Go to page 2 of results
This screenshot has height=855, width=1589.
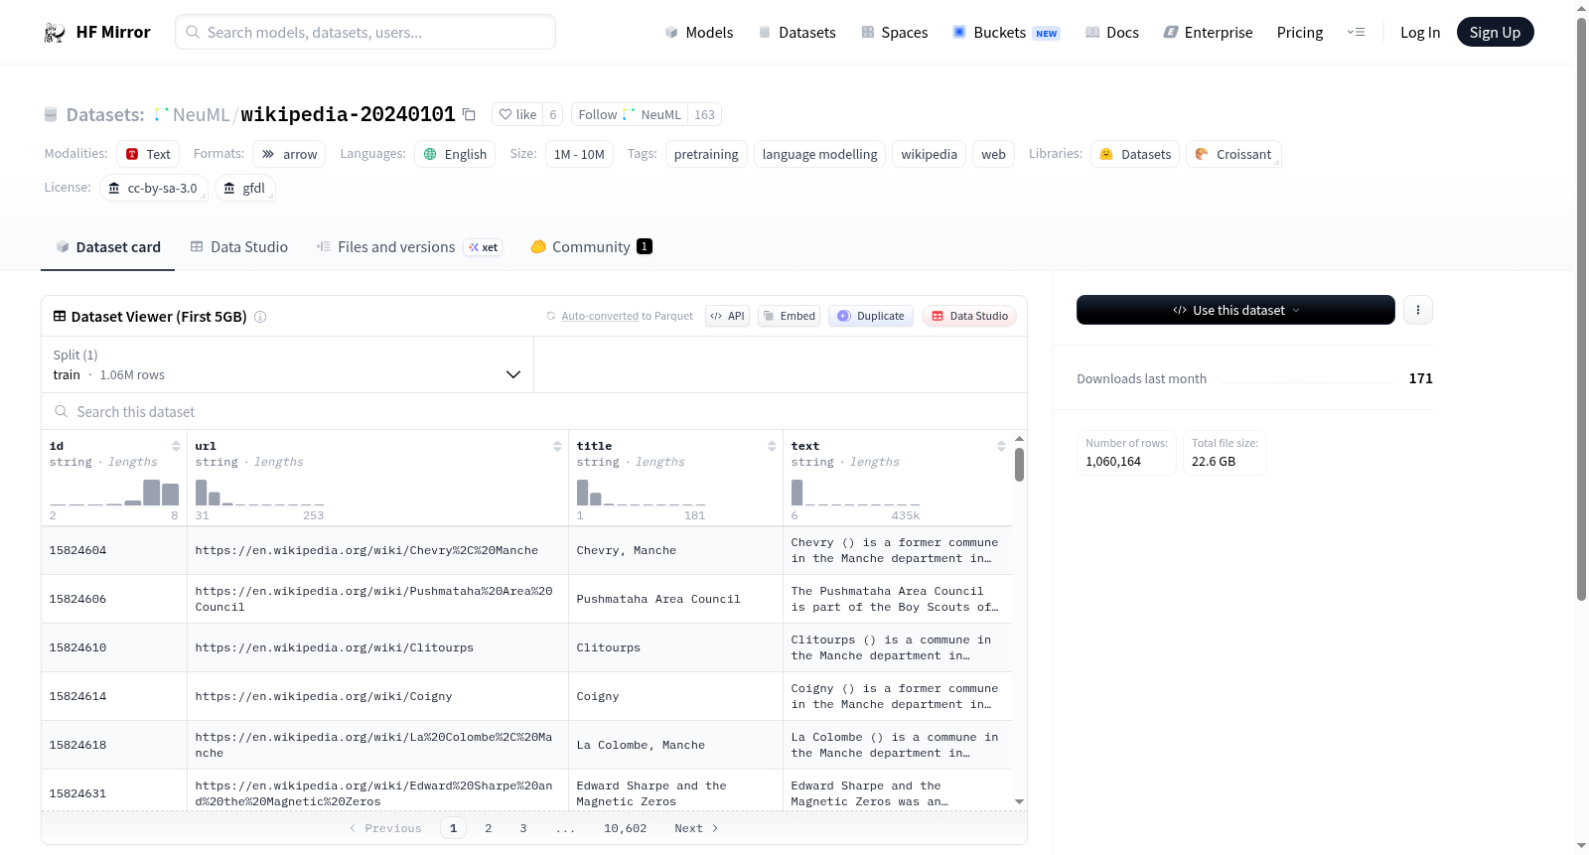[489, 828]
